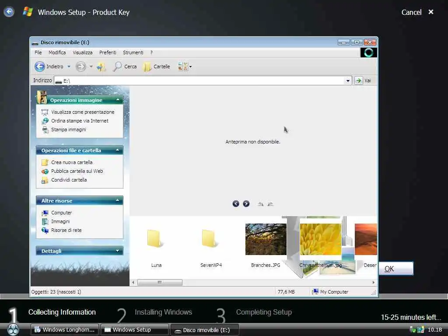Click Crea nuova cartella link

pos(72,162)
